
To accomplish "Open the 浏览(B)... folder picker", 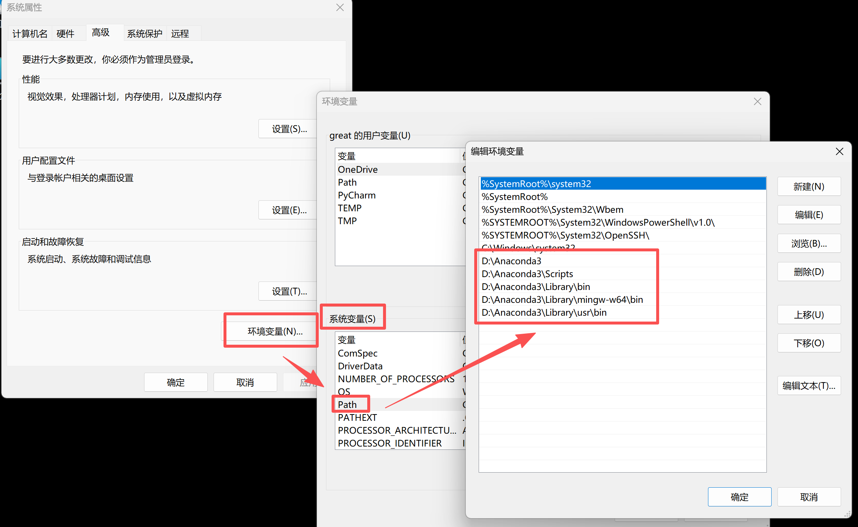I will pyautogui.click(x=808, y=243).
